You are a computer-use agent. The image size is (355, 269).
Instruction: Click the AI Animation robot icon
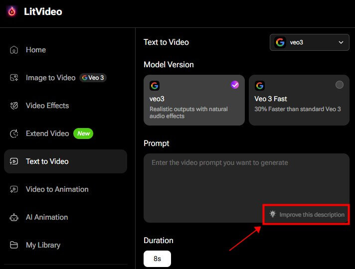click(x=14, y=217)
